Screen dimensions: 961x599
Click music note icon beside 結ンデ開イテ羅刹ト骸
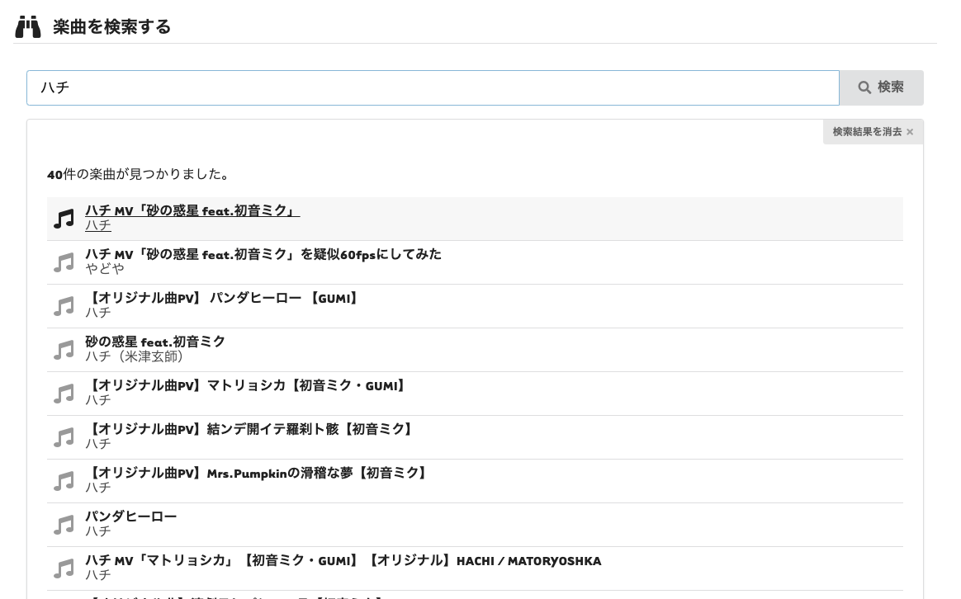point(64,438)
